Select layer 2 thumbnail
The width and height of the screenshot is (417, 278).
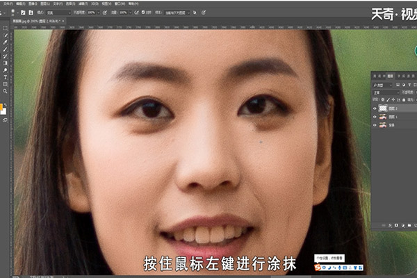pyautogui.click(x=383, y=108)
